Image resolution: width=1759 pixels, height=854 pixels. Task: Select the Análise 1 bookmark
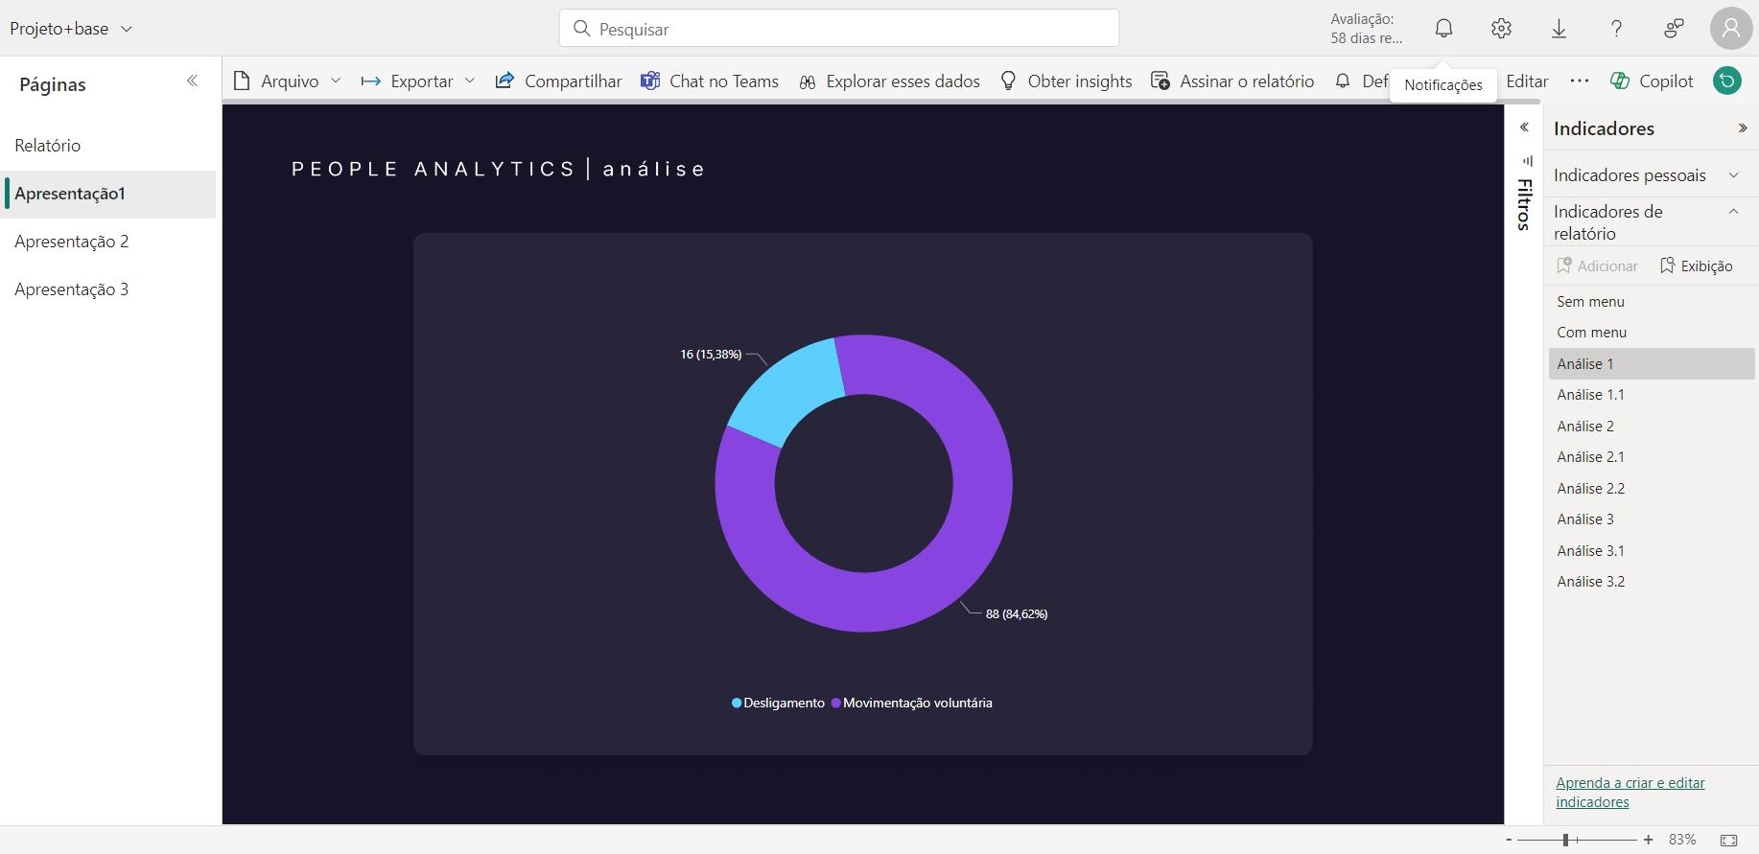(x=1651, y=363)
